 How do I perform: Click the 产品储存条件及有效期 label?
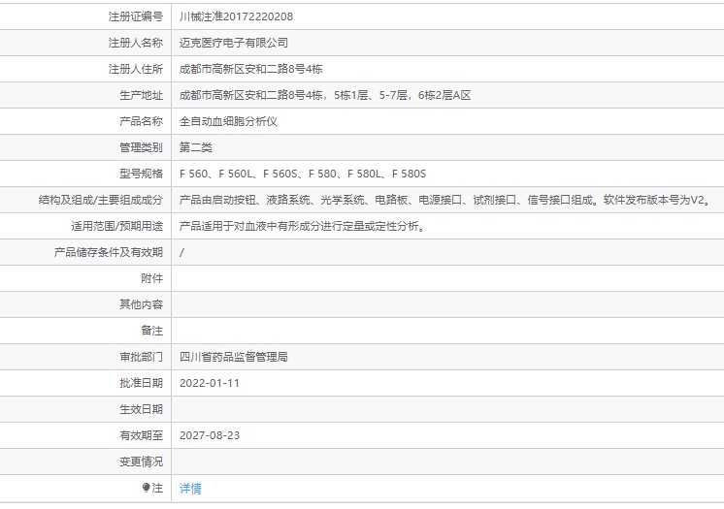click(x=109, y=252)
